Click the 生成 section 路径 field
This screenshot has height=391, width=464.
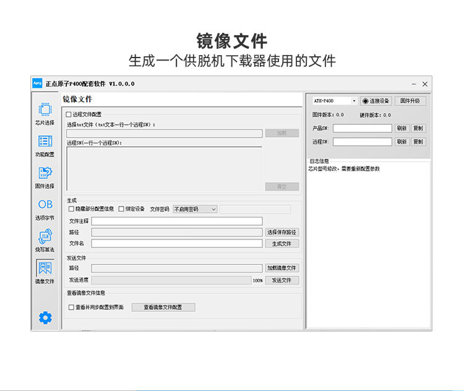coord(177,233)
